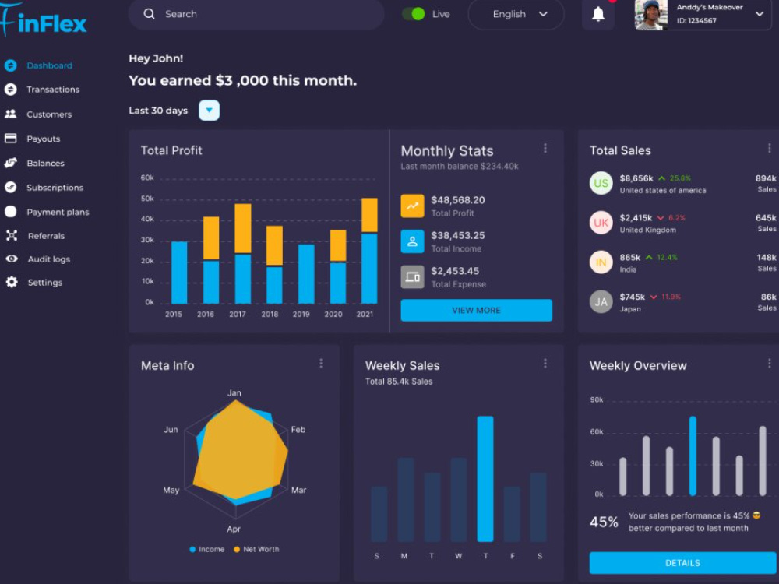Go to Transactions page

pos(53,90)
